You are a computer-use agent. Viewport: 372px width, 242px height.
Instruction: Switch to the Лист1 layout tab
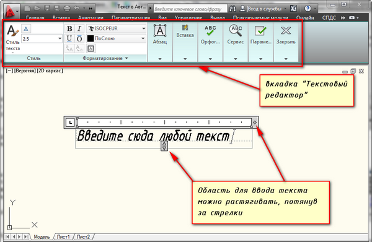click(63, 237)
